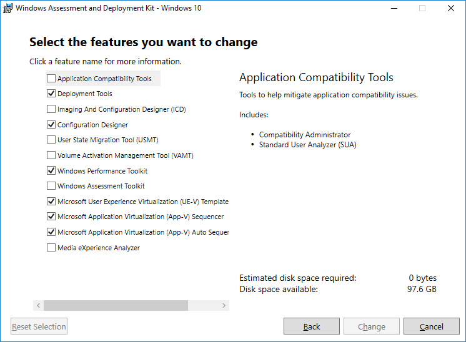The height and width of the screenshot is (342, 466).
Task: Click the horizontal scrollbar thumb
Action: tap(116, 305)
